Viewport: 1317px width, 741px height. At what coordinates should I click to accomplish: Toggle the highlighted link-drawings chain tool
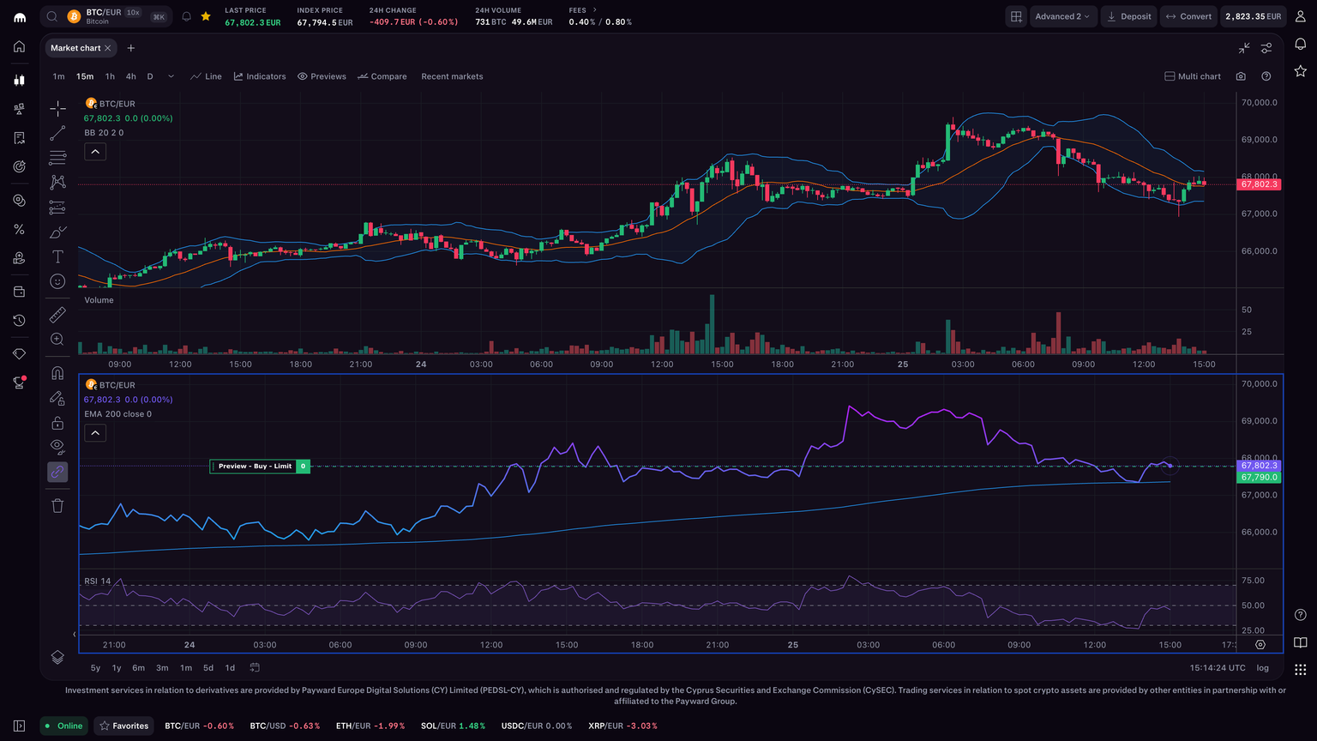57,472
